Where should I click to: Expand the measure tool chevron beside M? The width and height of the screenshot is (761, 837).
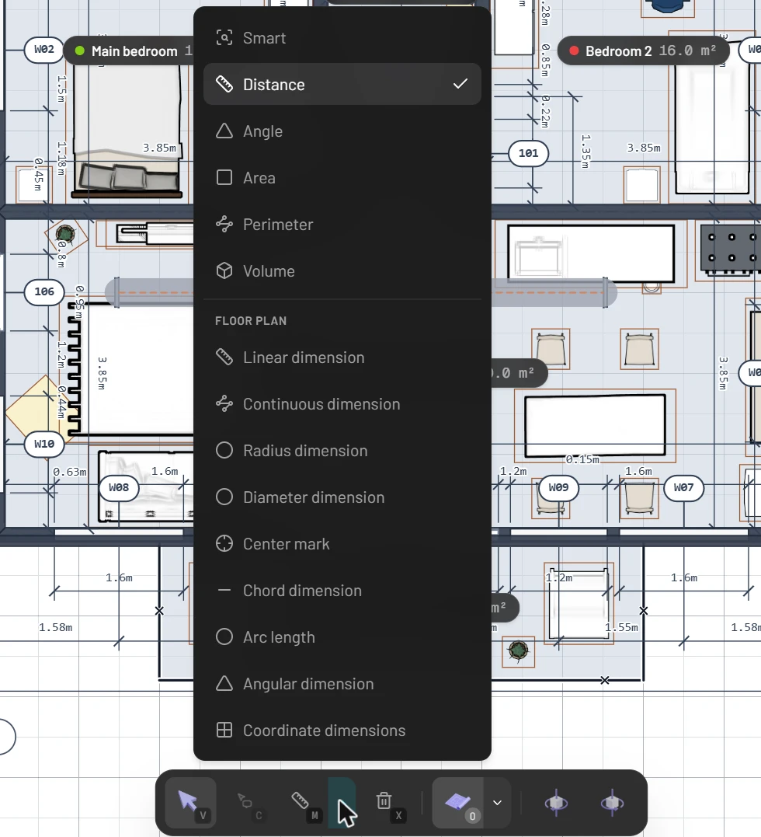pos(342,803)
